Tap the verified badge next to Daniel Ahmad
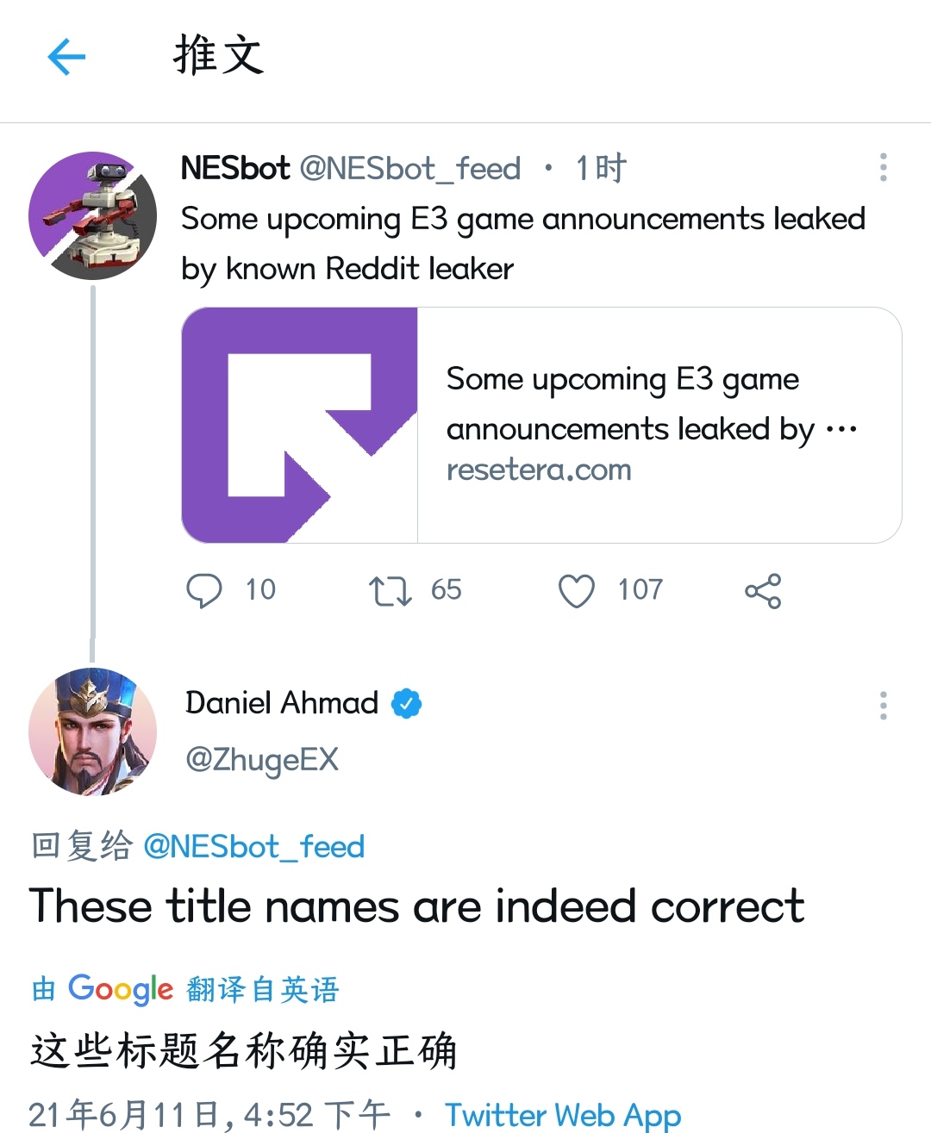The width and height of the screenshot is (931, 1133). 407,704
